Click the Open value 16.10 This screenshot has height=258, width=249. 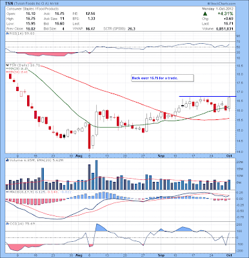pos(30,14)
